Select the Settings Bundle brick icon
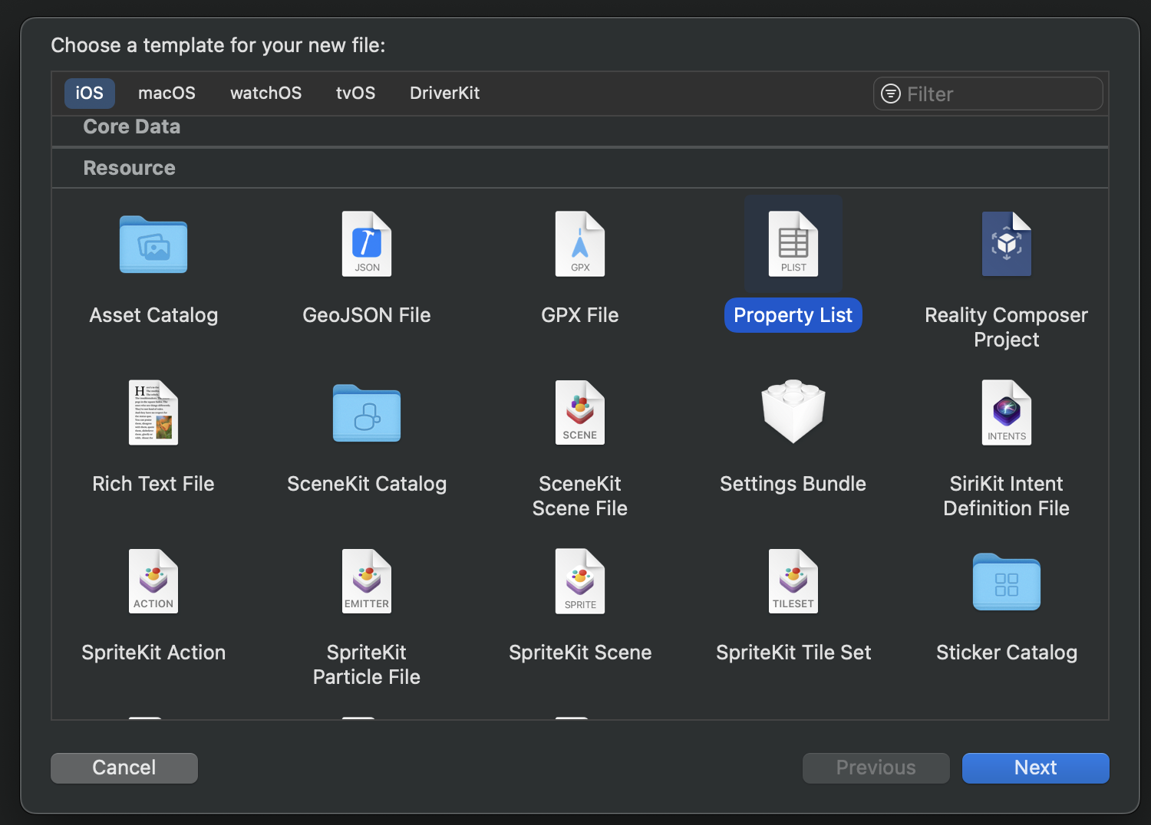Viewport: 1151px width, 825px height. (793, 412)
